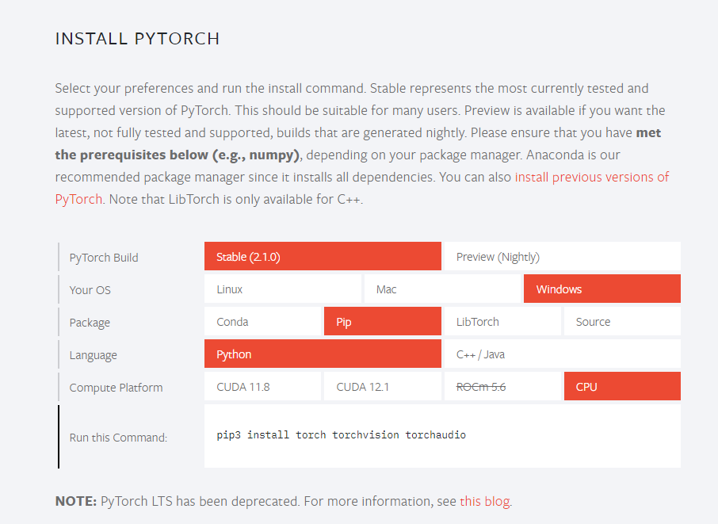The image size is (718, 524).
Task: Select the C++ / Java language option
Action: click(562, 354)
